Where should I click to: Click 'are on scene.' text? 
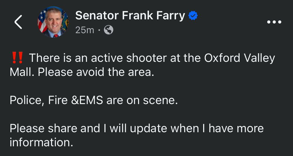[142, 101]
